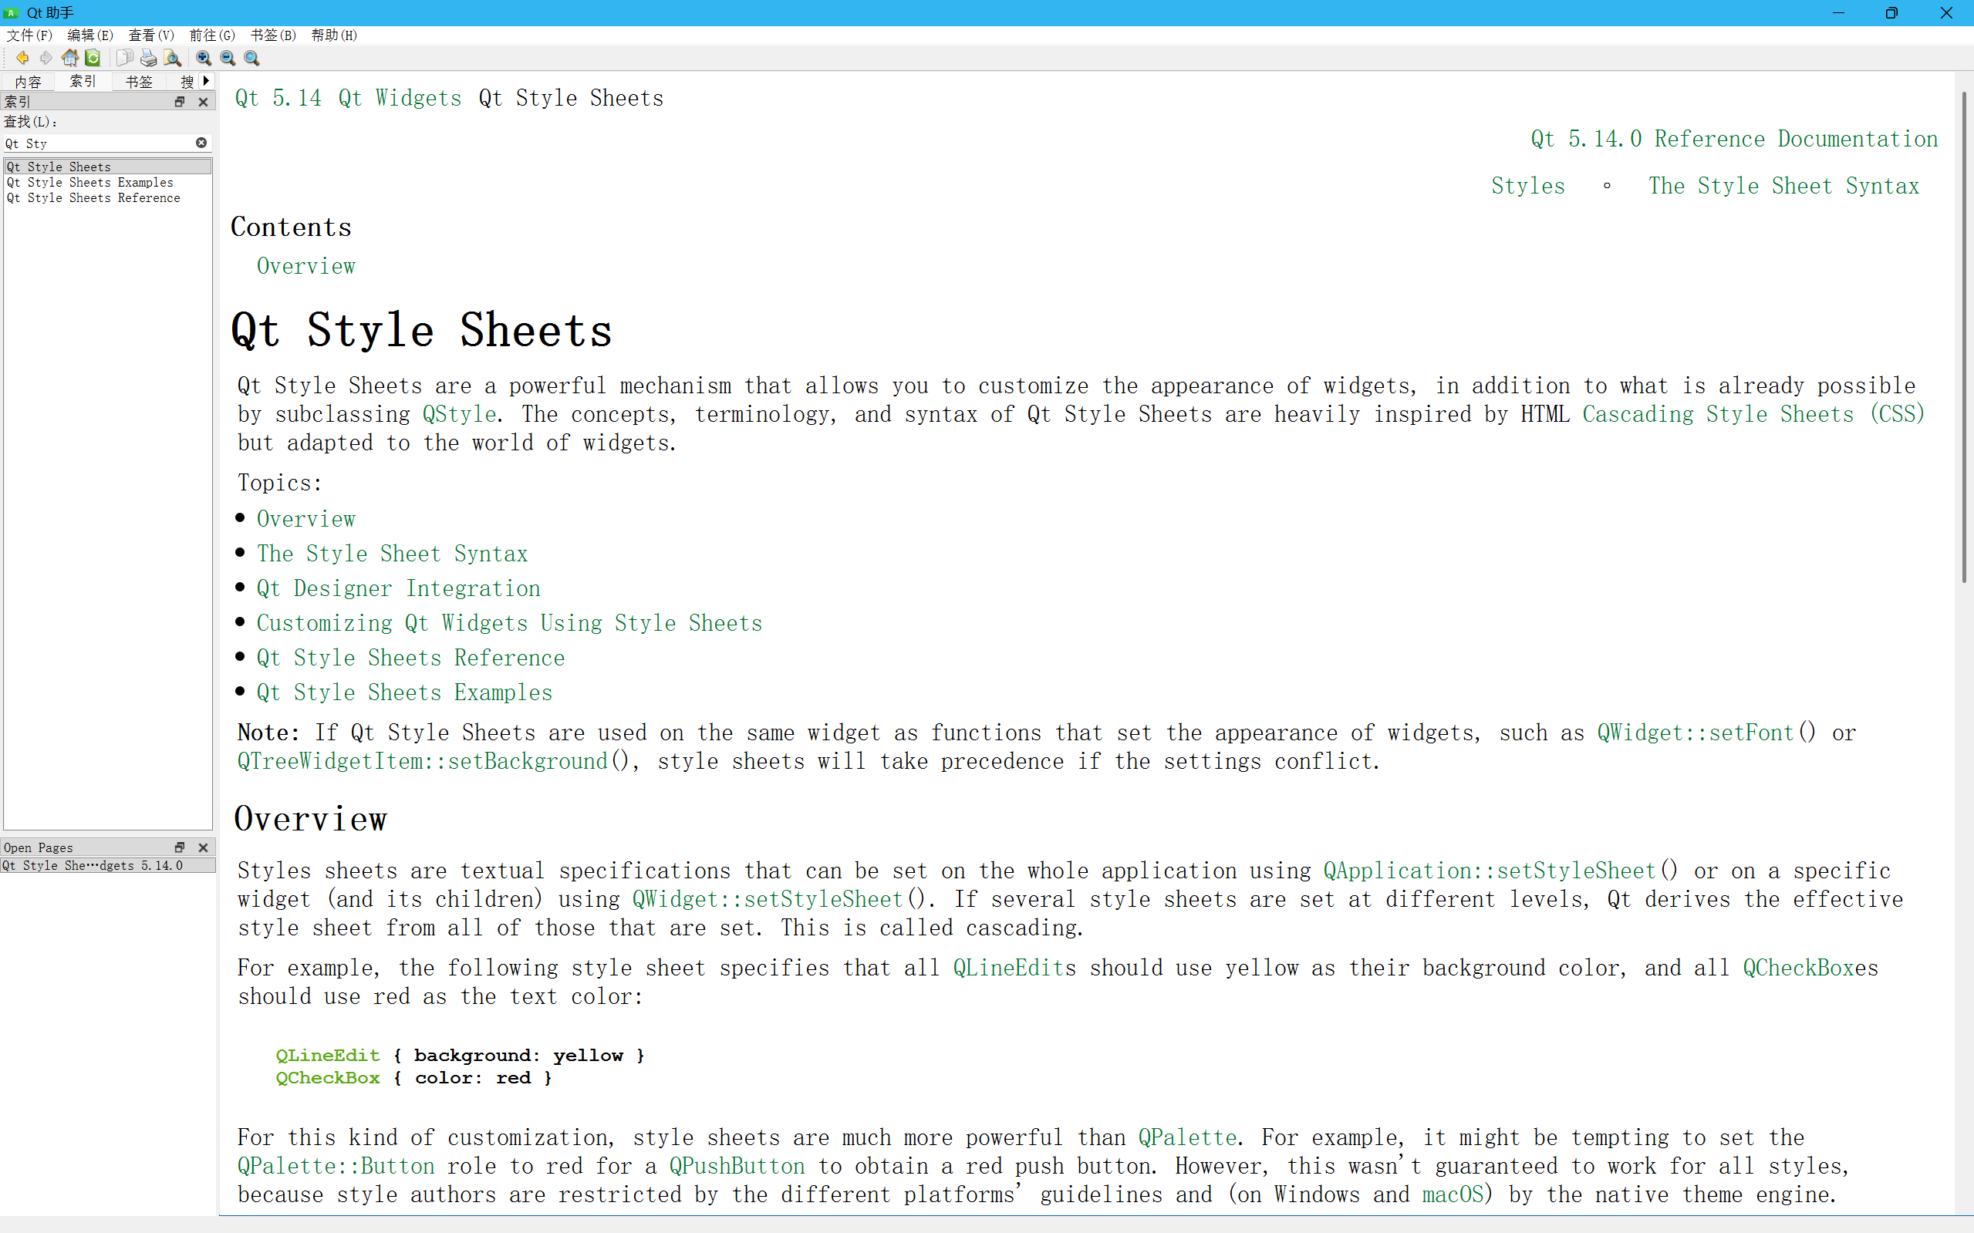This screenshot has height=1233, width=1974.
Task: Switch to the 书签 bookmarks tab
Action: [139, 82]
